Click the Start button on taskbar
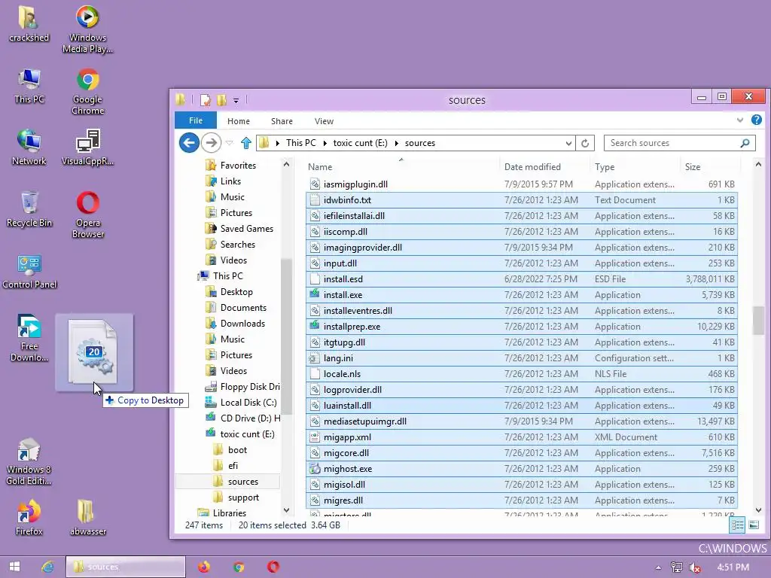771x578 pixels. click(14, 567)
